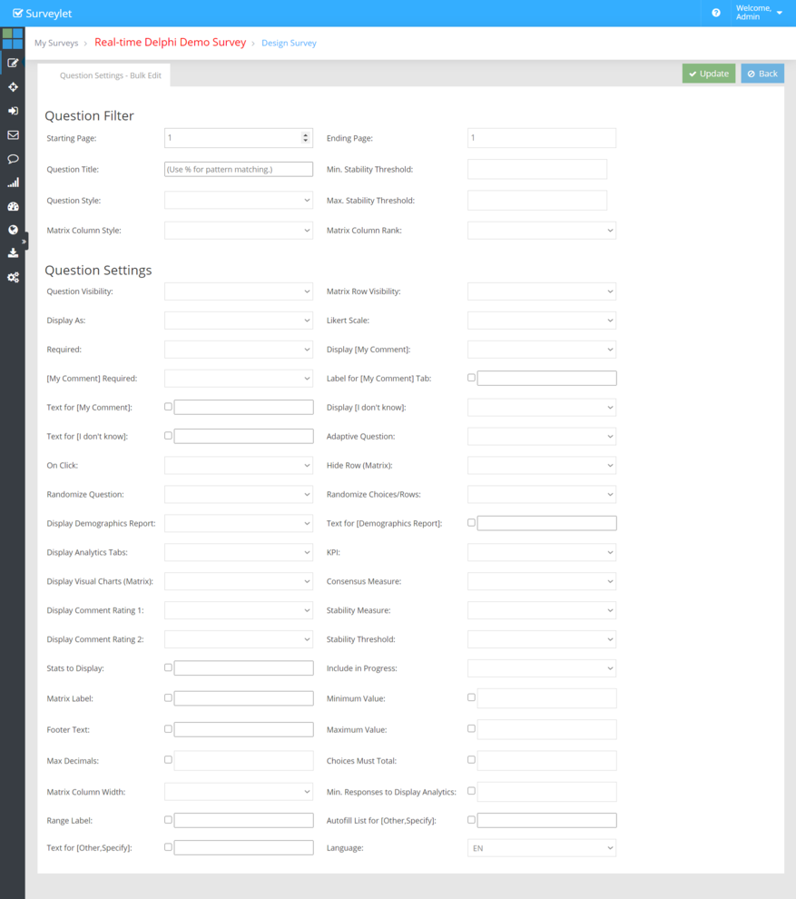Open the dashboard gauge icon in sidebar
Image resolution: width=796 pixels, height=899 pixels.
pyautogui.click(x=13, y=206)
